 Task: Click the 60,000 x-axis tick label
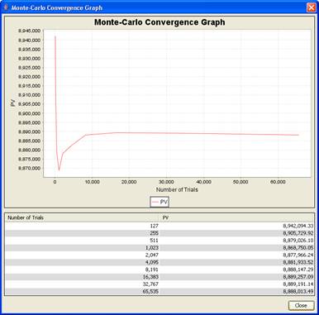click(x=278, y=182)
